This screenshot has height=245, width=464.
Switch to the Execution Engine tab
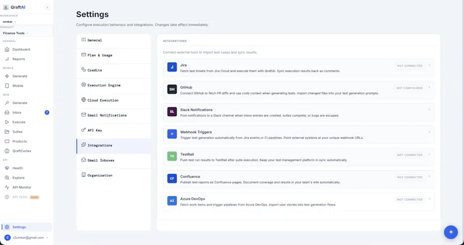coord(114,85)
